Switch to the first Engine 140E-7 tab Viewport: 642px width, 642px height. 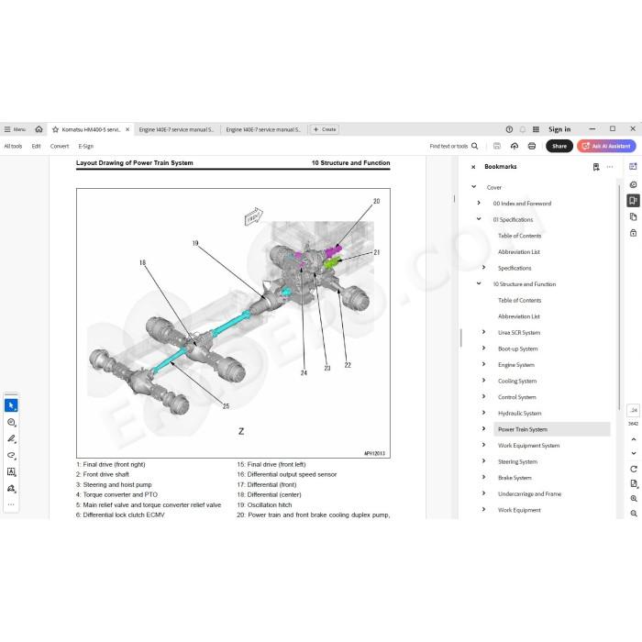pos(176,129)
